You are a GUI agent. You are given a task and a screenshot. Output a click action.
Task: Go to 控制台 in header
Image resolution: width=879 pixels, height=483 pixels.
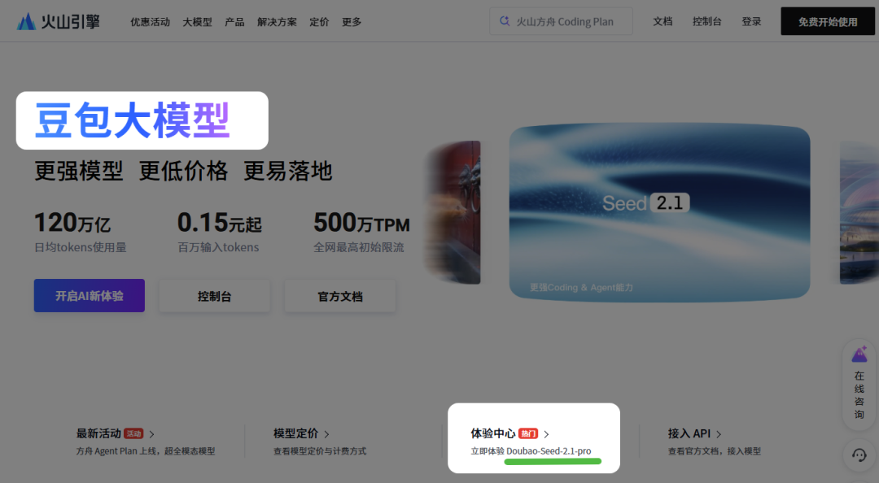pyautogui.click(x=707, y=21)
